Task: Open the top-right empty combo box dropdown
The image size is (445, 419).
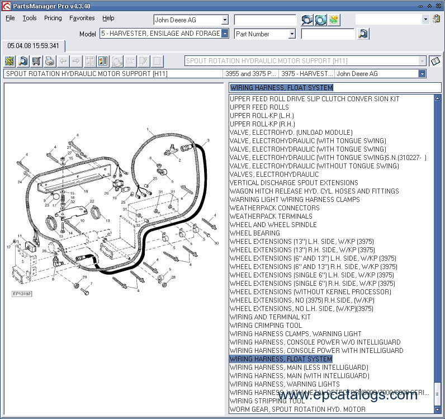Action: [x=425, y=20]
